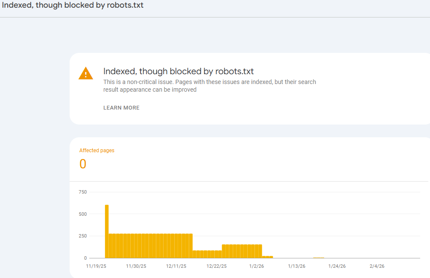Select the issue heading inside the warning card
430x278 pixels.
178,71
